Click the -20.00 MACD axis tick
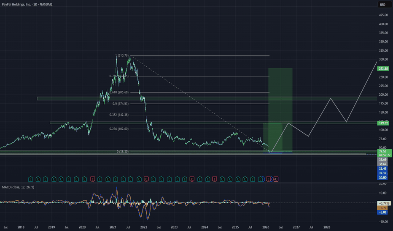The image size is (393, 231). coord(383,221)
